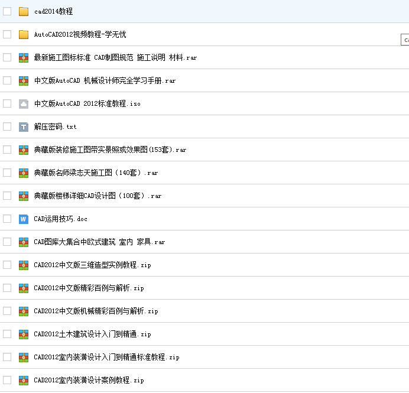Click the file name CAD2012中文版机械精彩百例与解析.zip
Viewport: 409px width, 393px height.
96,311
